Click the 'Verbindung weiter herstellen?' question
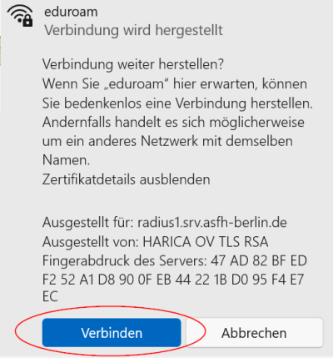The width and height of the screenshot is (333, 358). pyautogui.click(x=133, y=64)
